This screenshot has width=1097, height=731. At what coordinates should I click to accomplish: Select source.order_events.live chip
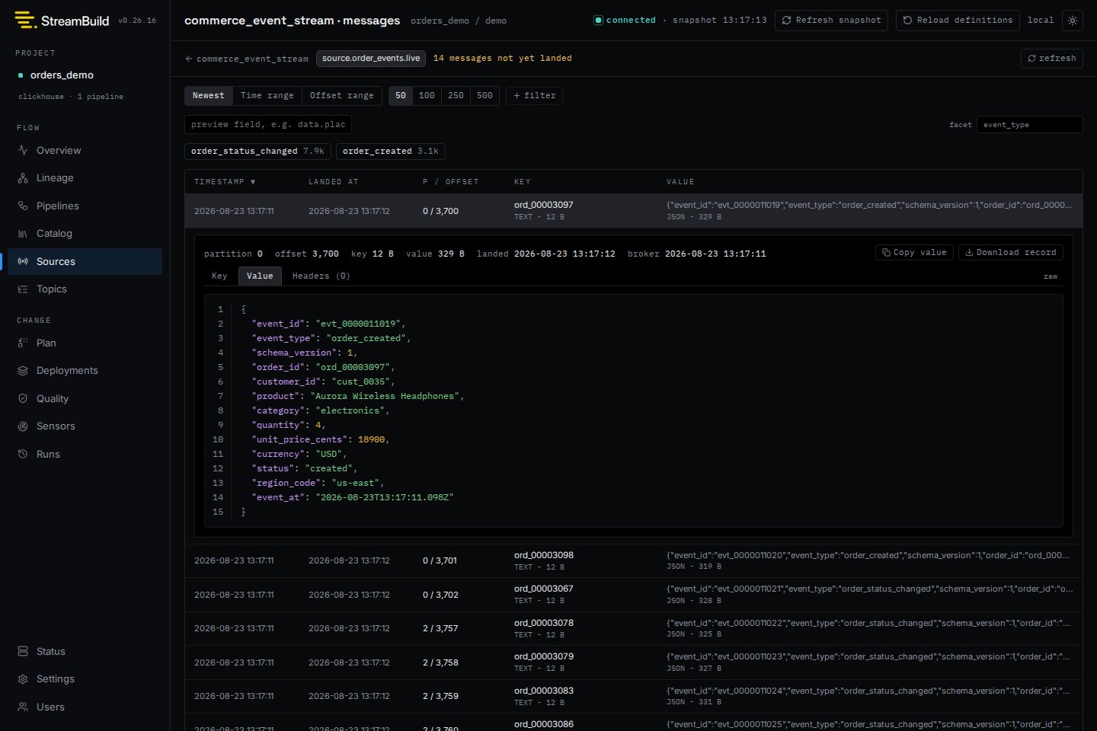pos(371,58)
